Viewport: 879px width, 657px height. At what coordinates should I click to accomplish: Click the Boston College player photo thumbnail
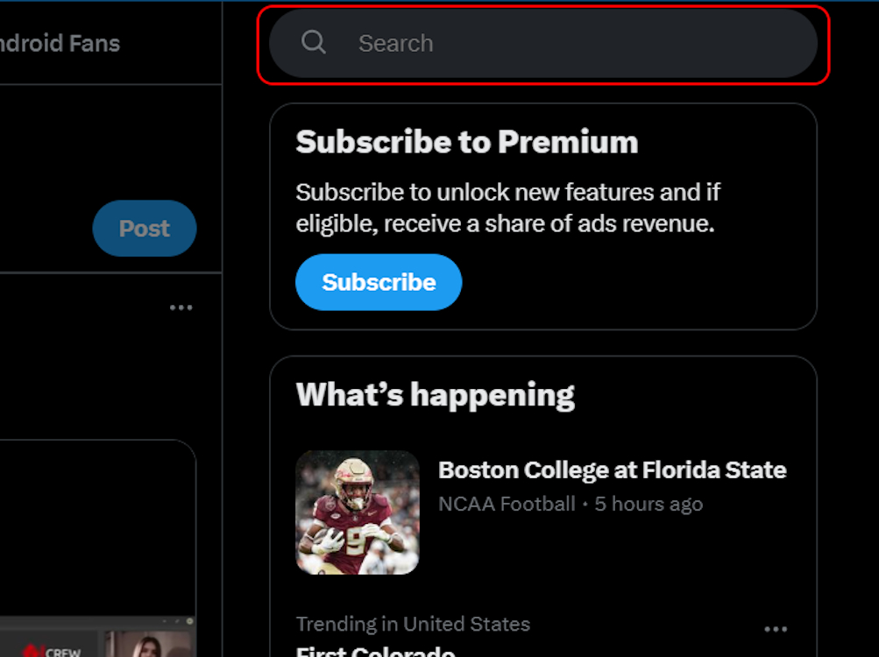tap(358, 513)
